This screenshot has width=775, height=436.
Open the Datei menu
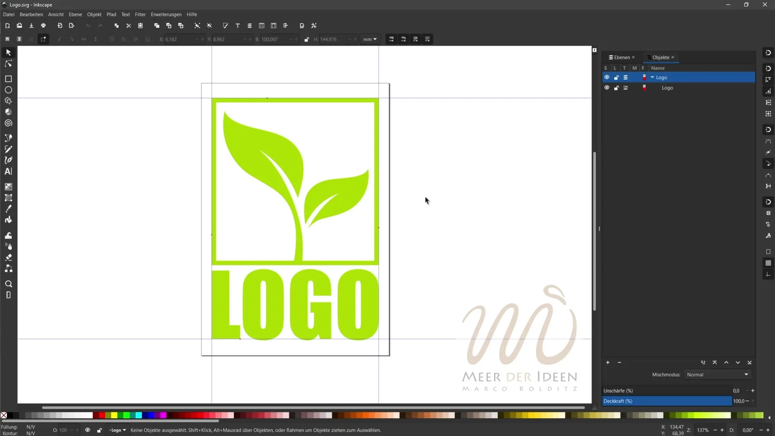(8, 15)
